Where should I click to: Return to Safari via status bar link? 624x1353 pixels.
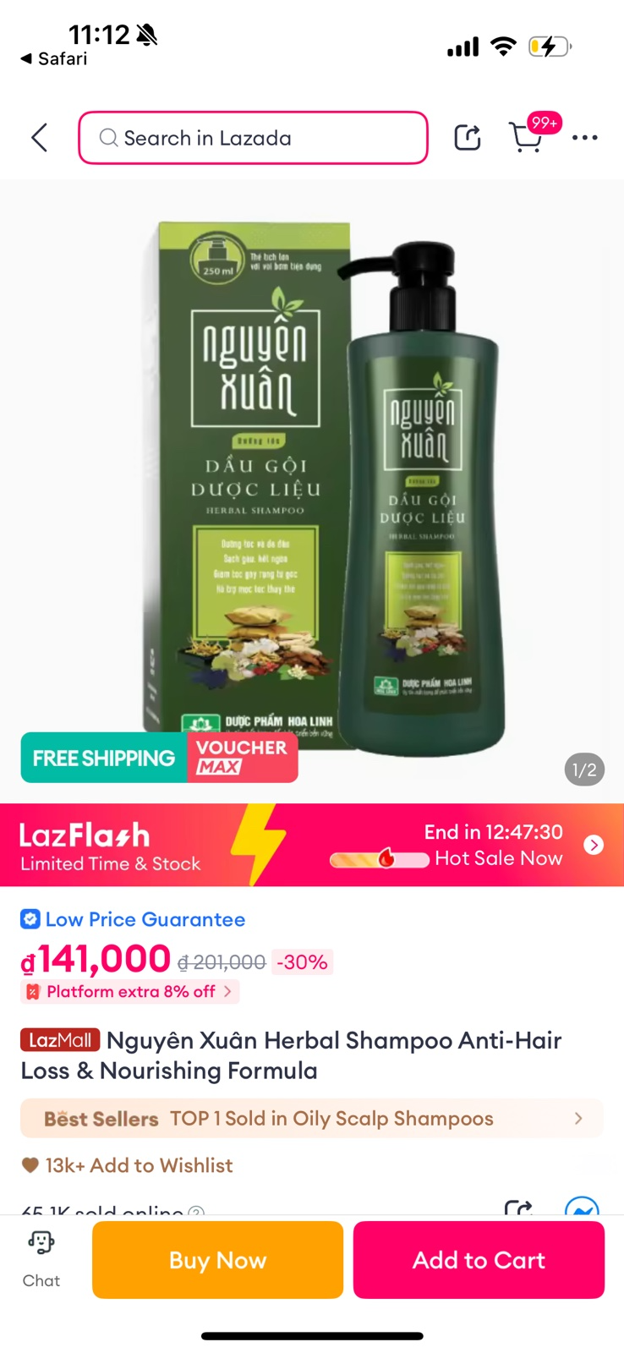[54, 58]
